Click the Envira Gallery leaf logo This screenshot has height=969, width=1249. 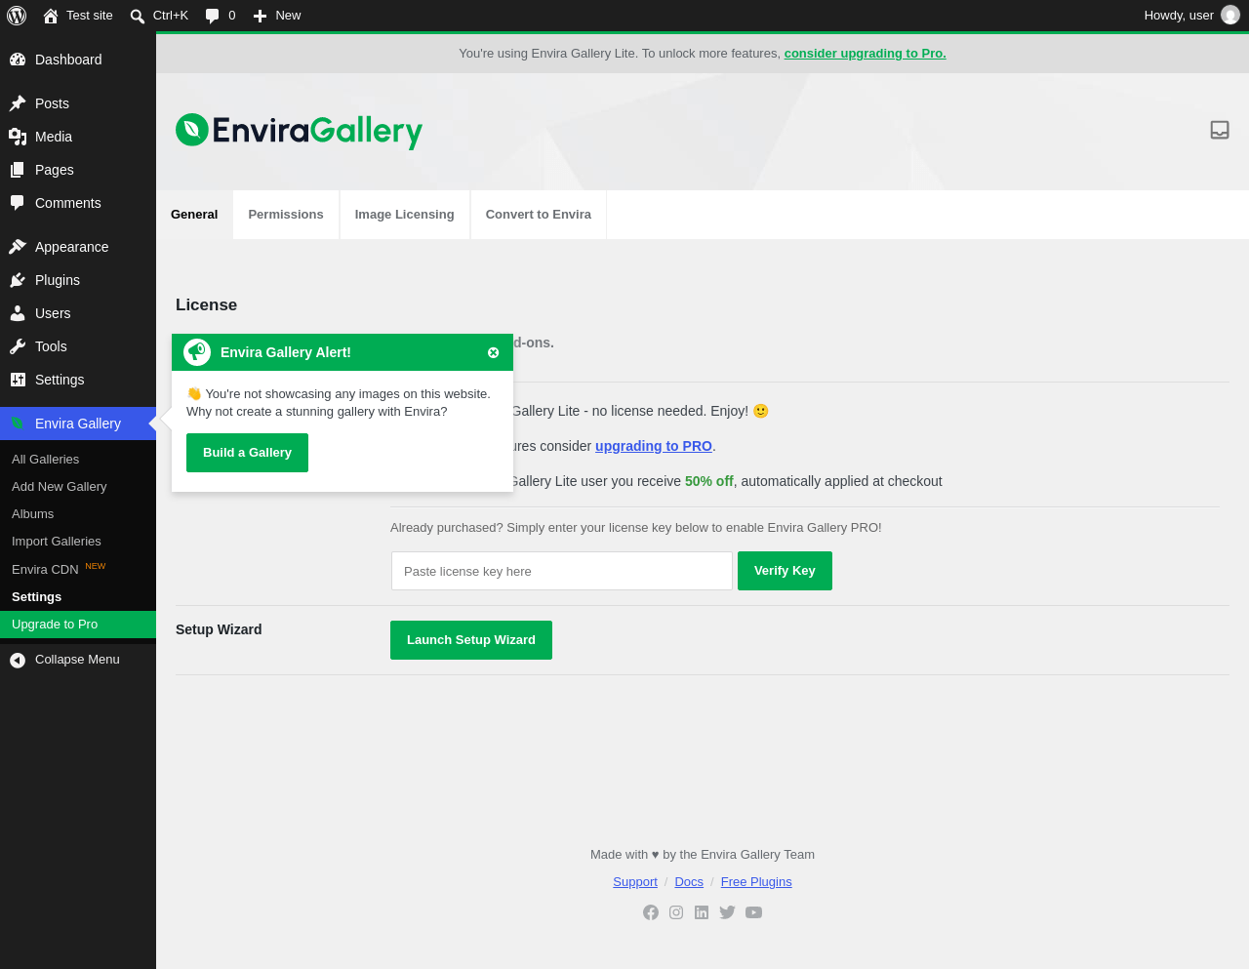coord(192,130)
